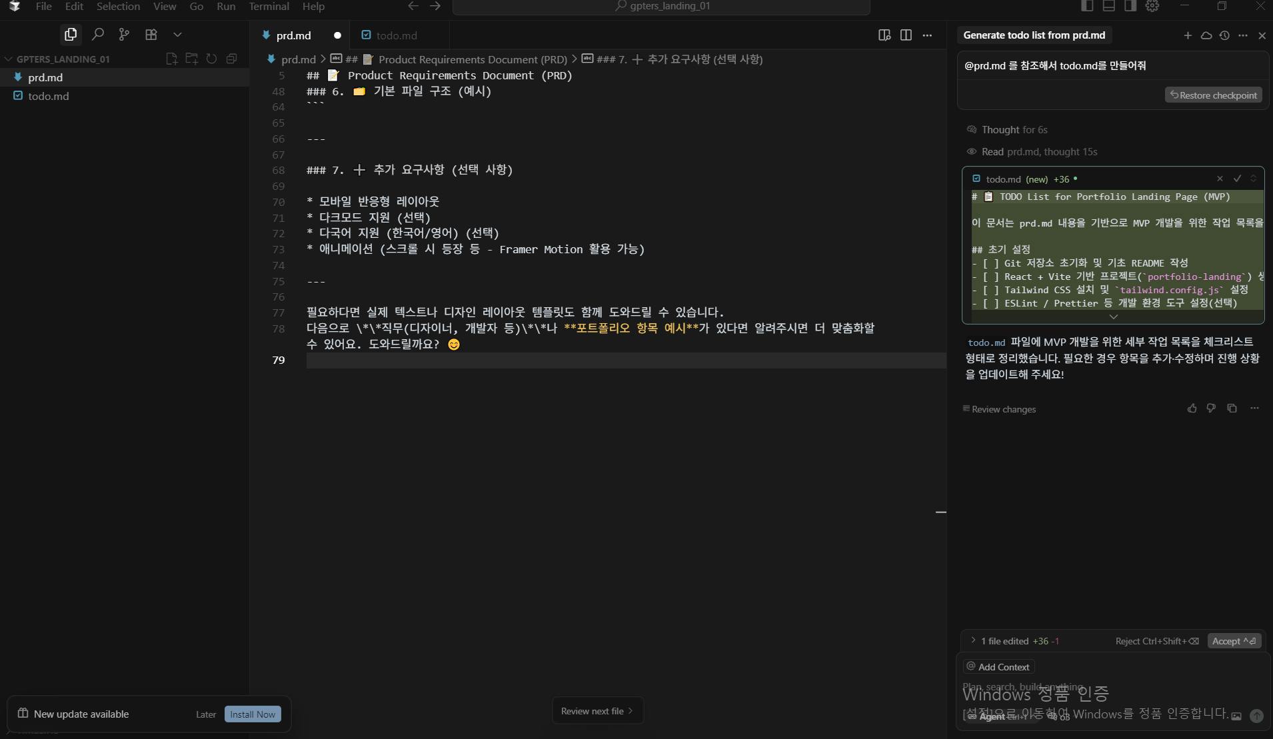This screenshot has width=1273, height=739.
Task: Show chat history clock icon
Action: (1224, 35)
